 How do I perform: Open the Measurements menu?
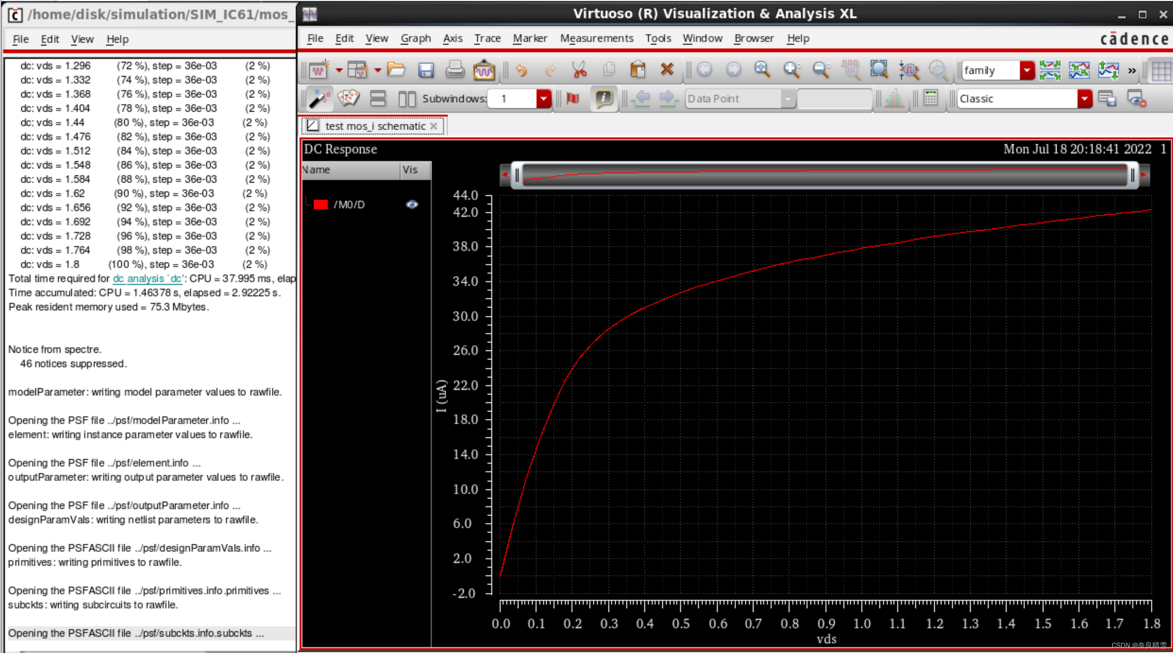[x=596, y=39]
